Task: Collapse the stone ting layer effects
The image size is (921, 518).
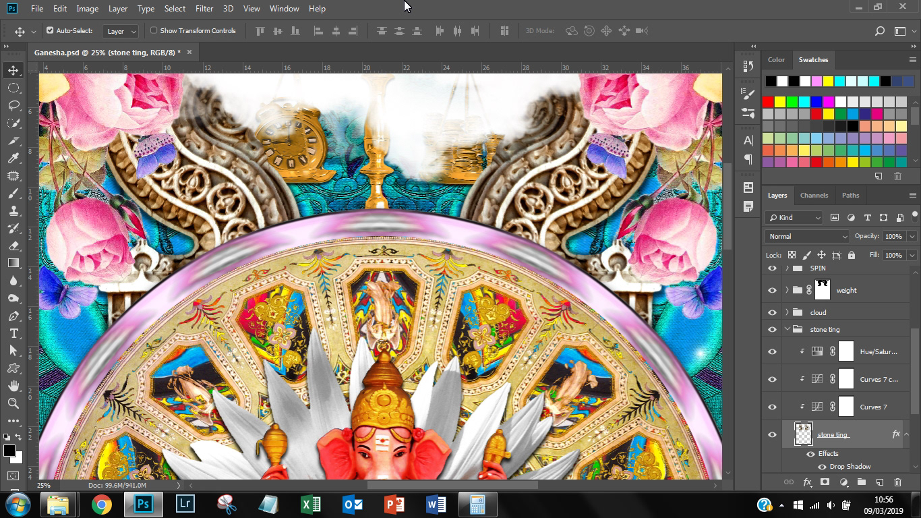Action: pyautogui.click(x=907, y=434)
